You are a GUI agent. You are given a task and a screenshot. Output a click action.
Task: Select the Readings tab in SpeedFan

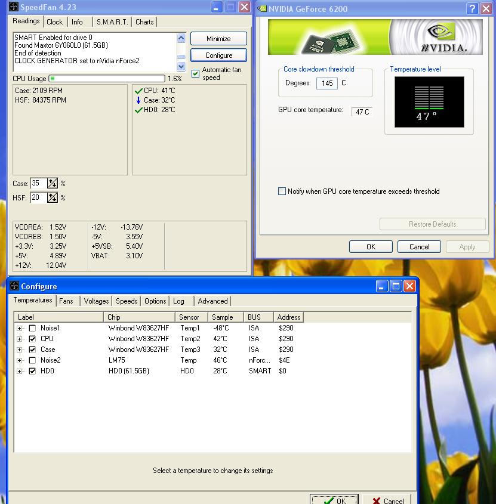pos(26,21)
